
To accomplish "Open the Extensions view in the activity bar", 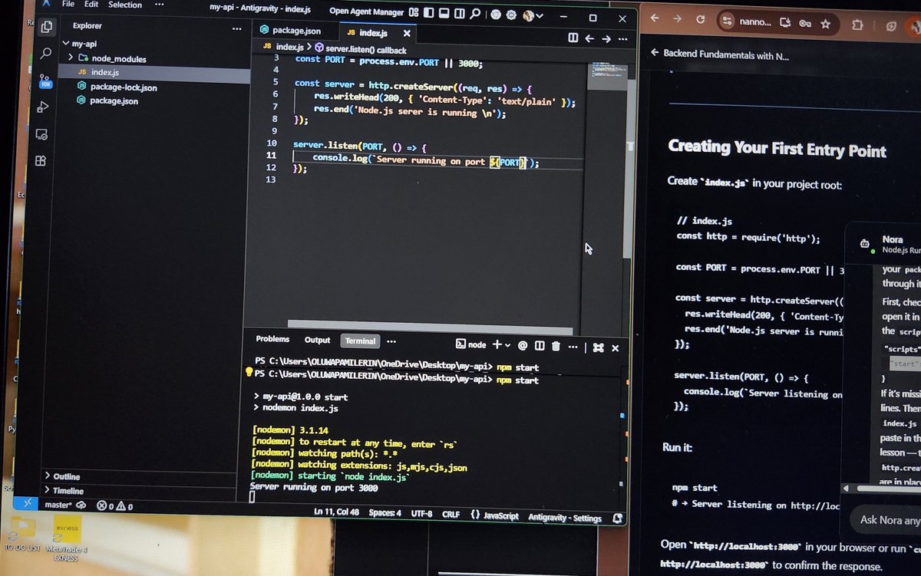I will pyautogui.click(x=41, y=161).
